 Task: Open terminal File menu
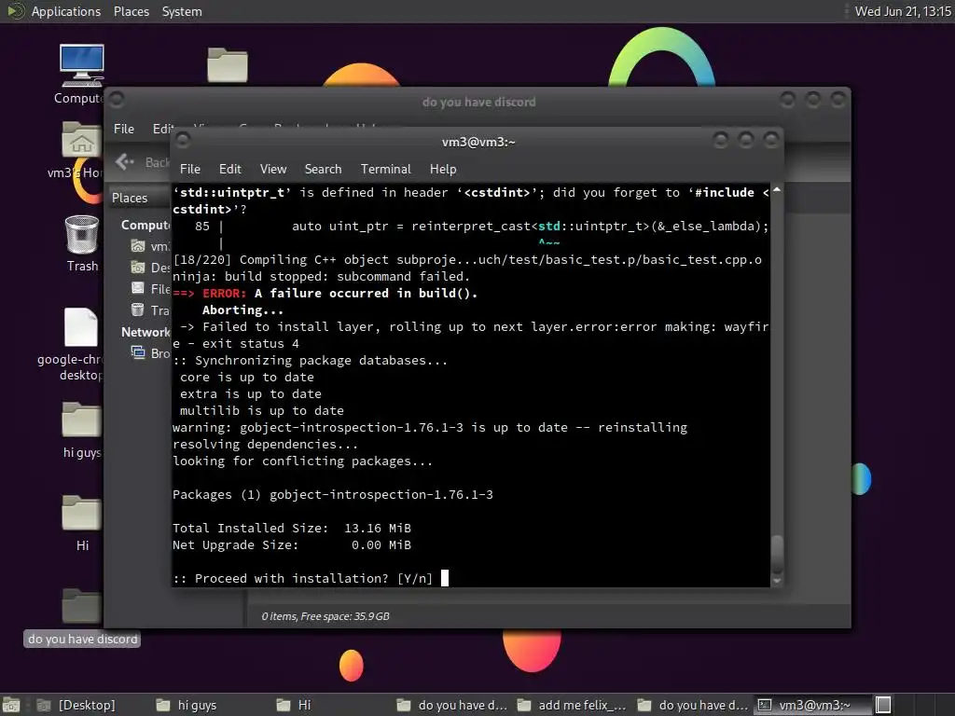tap(190, 170)
